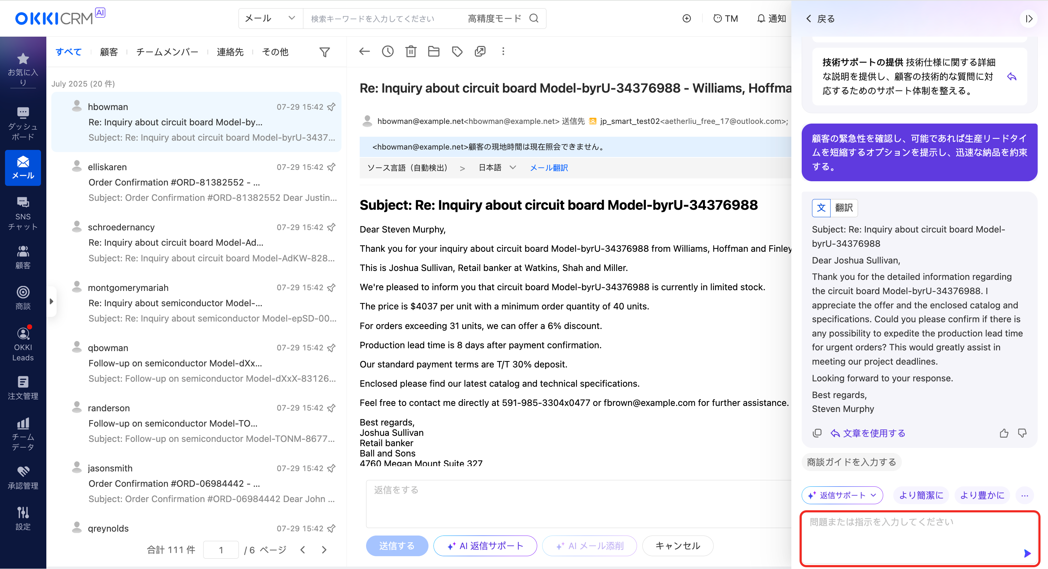The height and width of the screenshot is (569, 1048).
Task: Click the 返信をする reply text area
Action: pos(578,504)
